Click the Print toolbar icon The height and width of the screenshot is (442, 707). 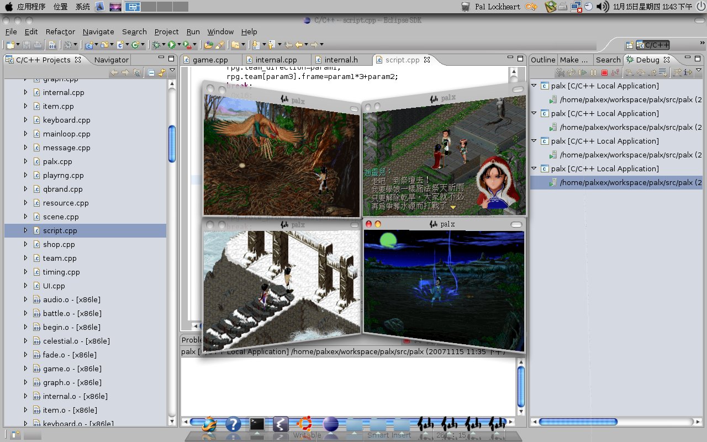click(38, 45)
